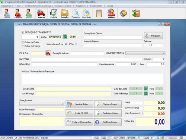Expand the Situação Atual dropdown
This screenshot has width=186, height=140.
63,104
